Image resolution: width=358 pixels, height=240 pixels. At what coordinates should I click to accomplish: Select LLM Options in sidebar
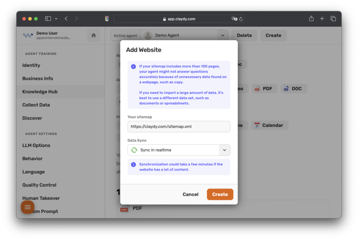click(x=36, y=145)
